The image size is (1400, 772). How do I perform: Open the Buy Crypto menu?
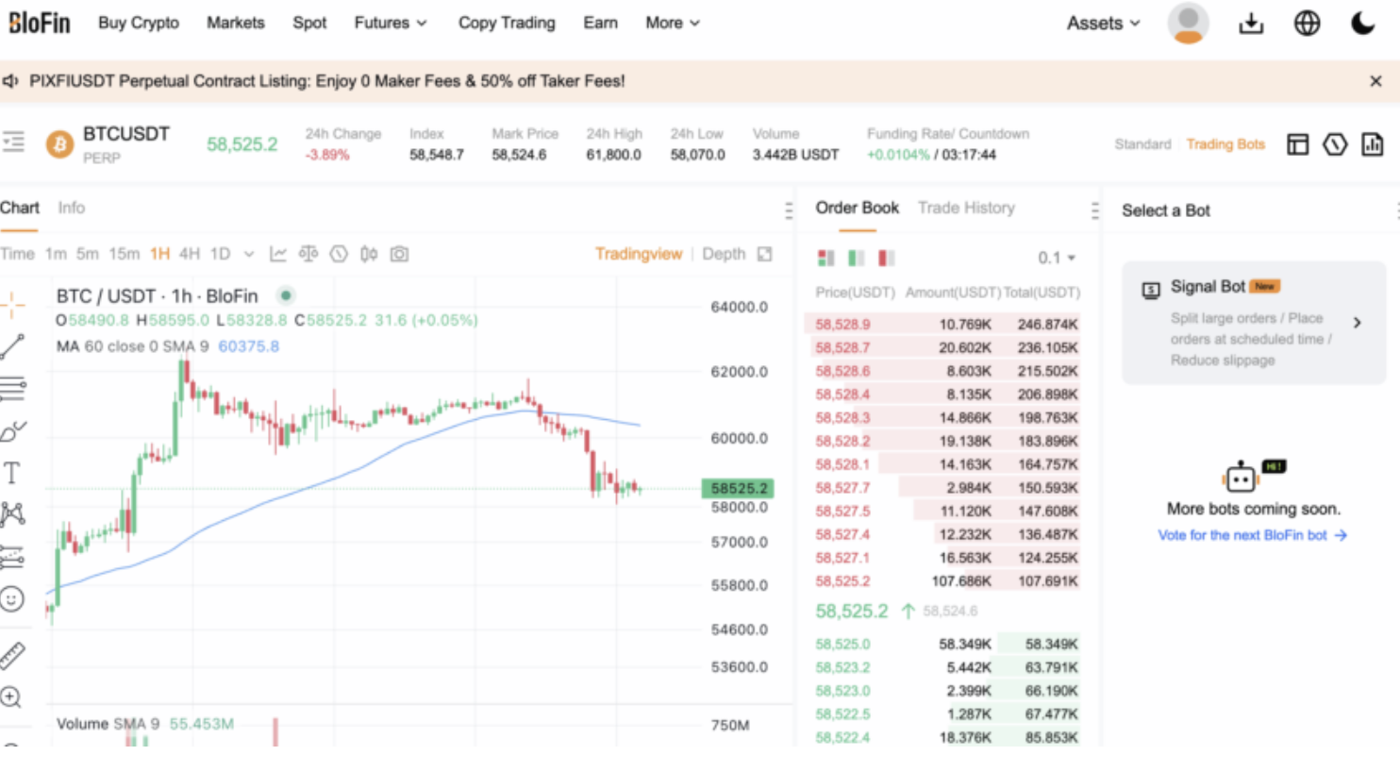point(139,23)
